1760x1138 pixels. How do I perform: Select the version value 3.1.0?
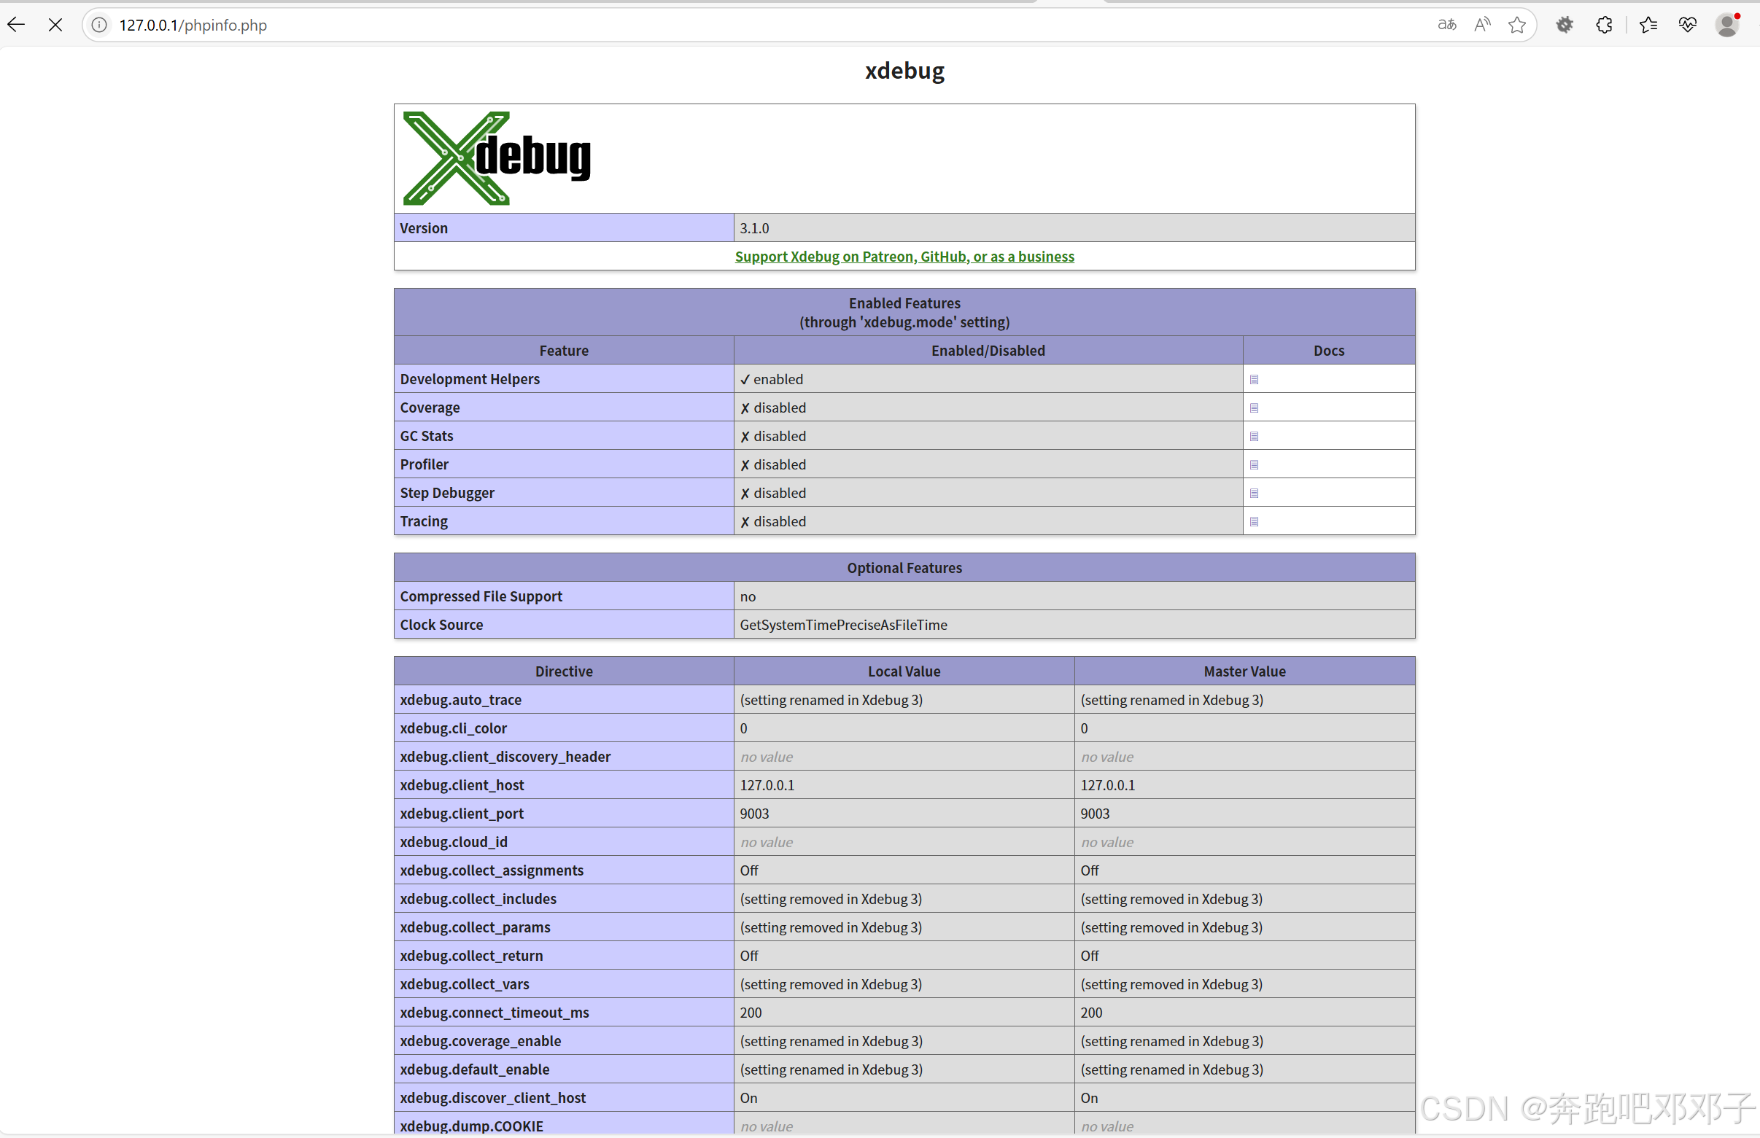click(754, 228)
